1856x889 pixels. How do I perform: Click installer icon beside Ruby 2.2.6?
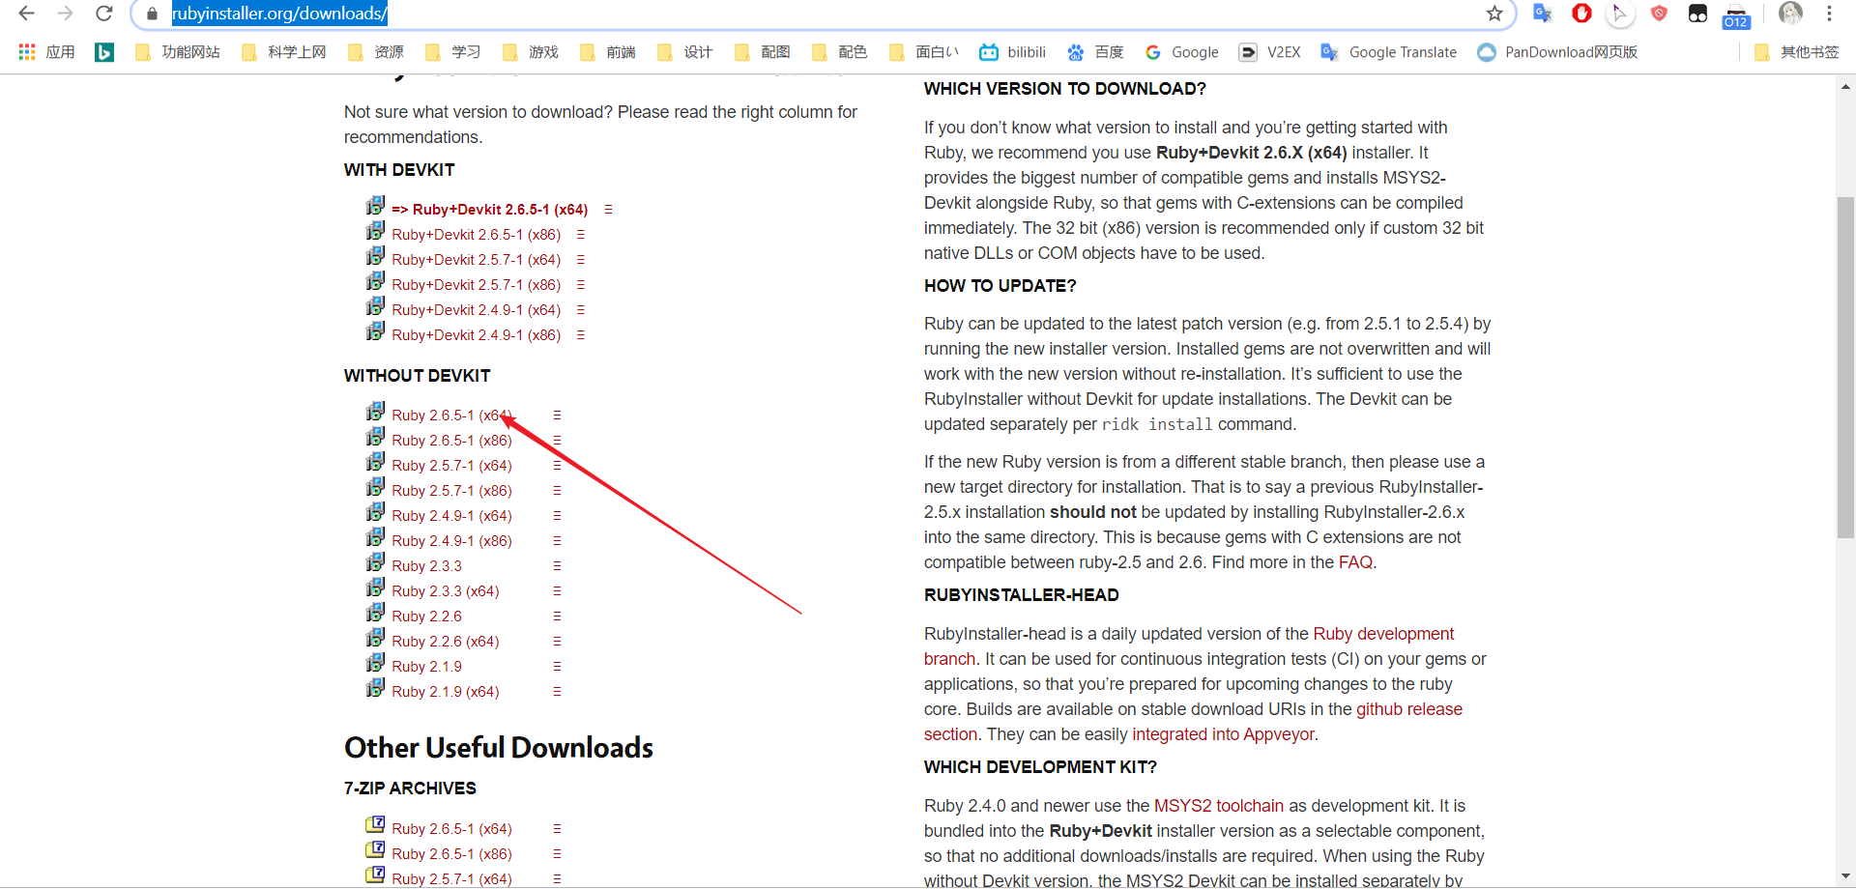tap(375, 613)
